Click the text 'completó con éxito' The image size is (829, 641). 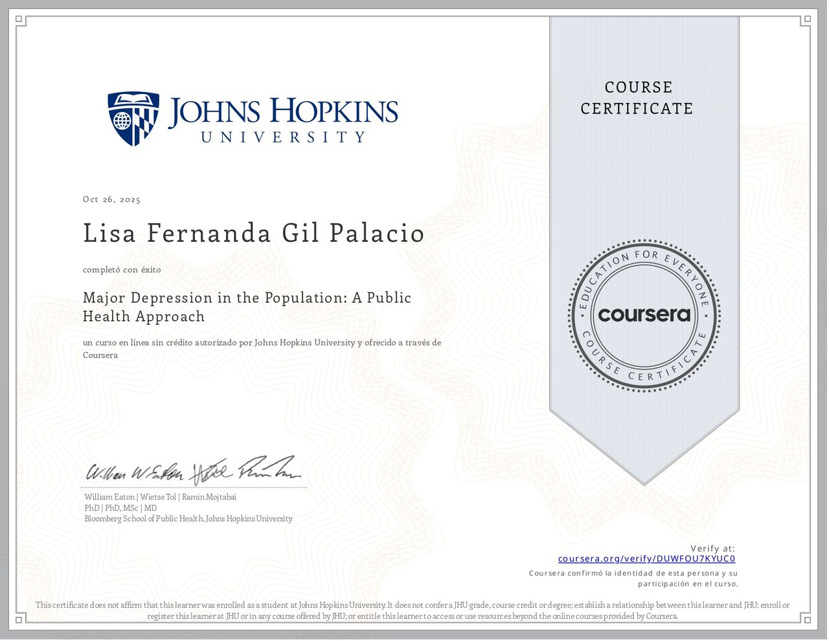click(122, 270)
